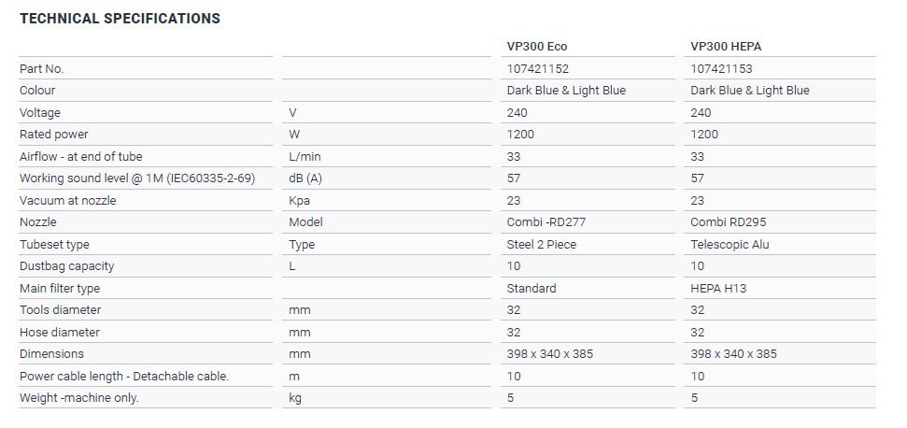The image size is (907, 428).
Task: Select the Rated power row label
Action: click(x=53, y=135)
